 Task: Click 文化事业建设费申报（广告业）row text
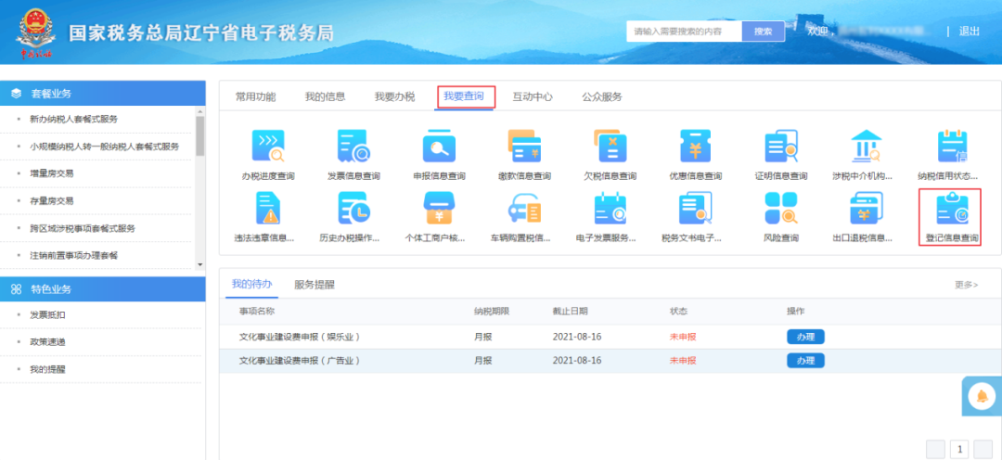click(300, 361)
